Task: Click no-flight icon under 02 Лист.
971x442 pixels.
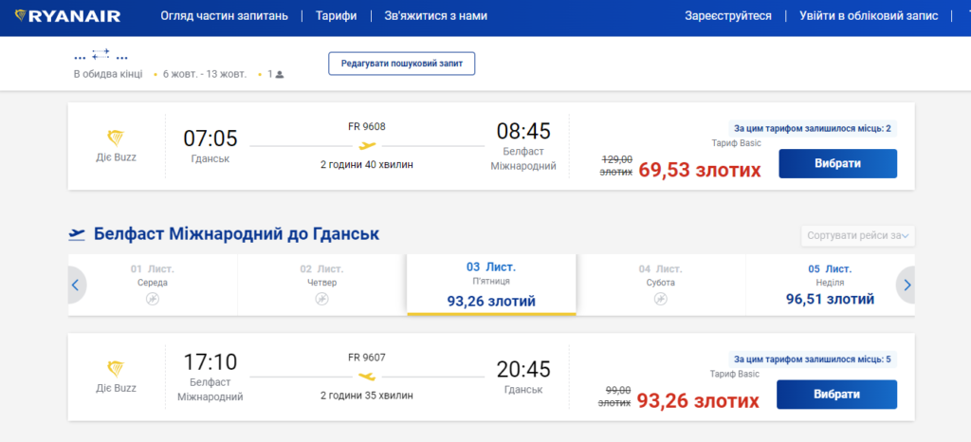Action: (x=321, y=299)
